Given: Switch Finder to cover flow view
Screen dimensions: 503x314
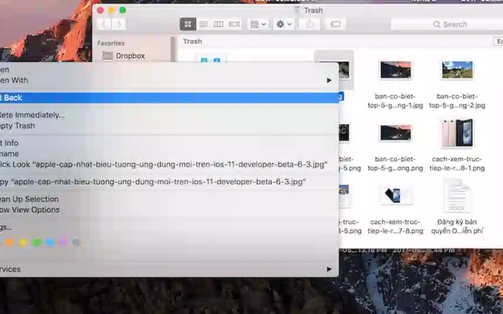Looking at the screenshot, I should pos(234,24).
